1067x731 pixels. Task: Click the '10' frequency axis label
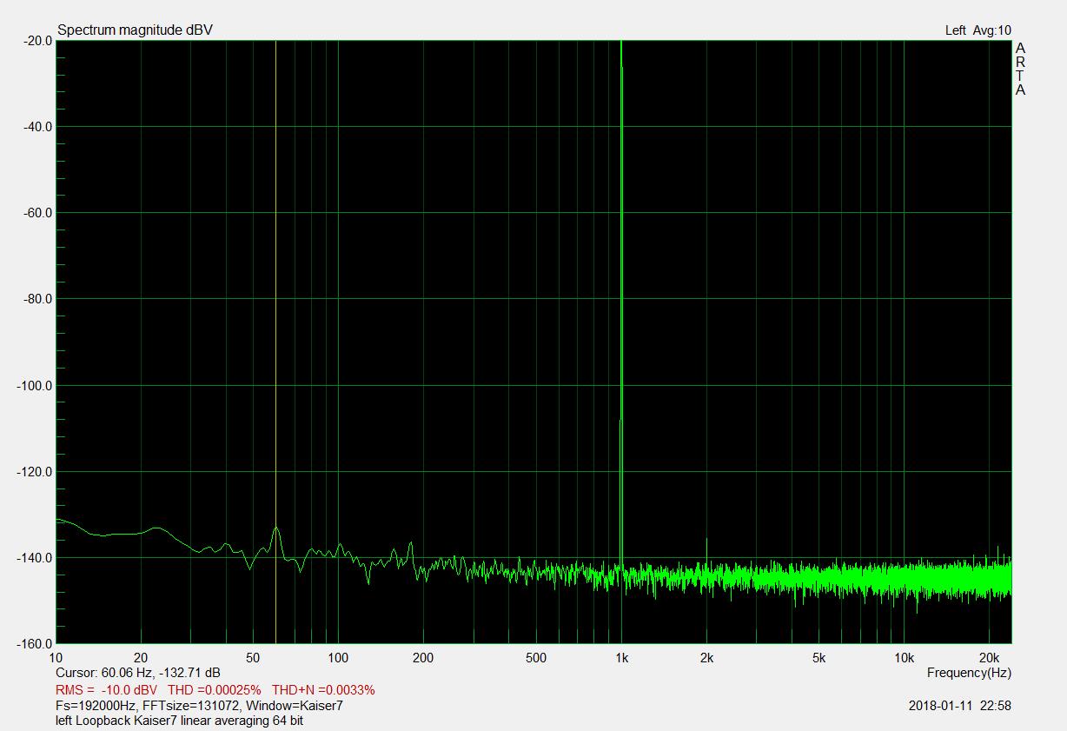[56, 658]
